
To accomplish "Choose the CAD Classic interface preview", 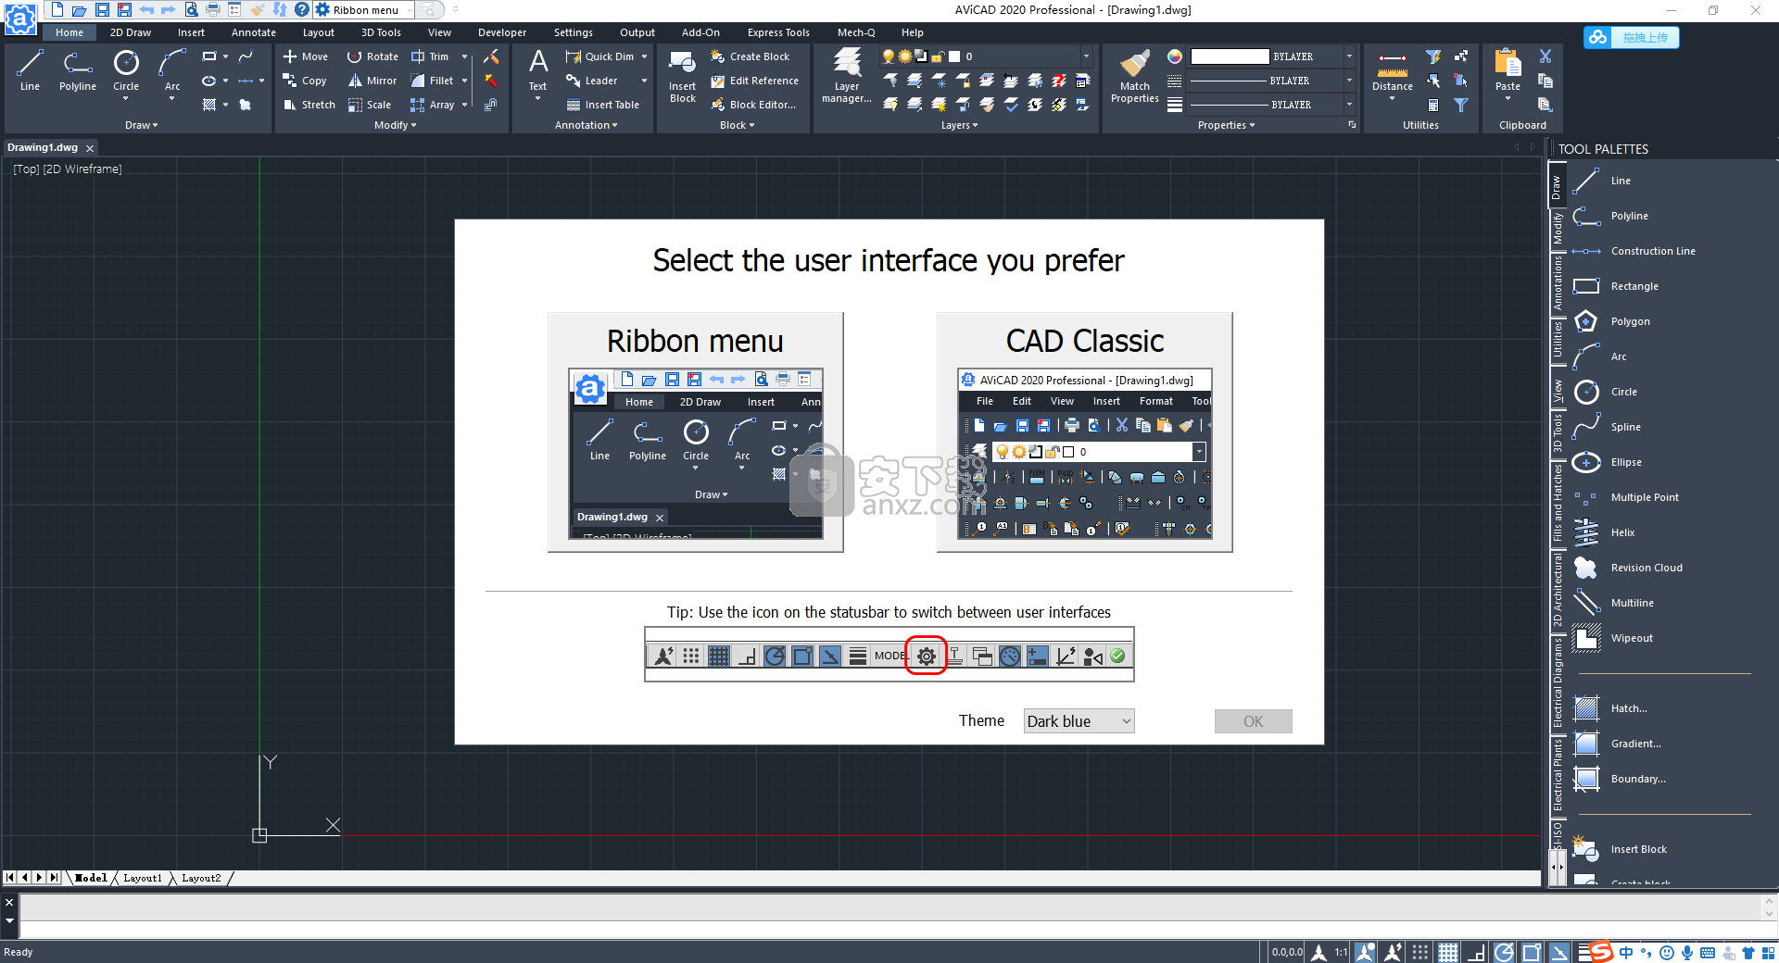I will pos(1084,432).
